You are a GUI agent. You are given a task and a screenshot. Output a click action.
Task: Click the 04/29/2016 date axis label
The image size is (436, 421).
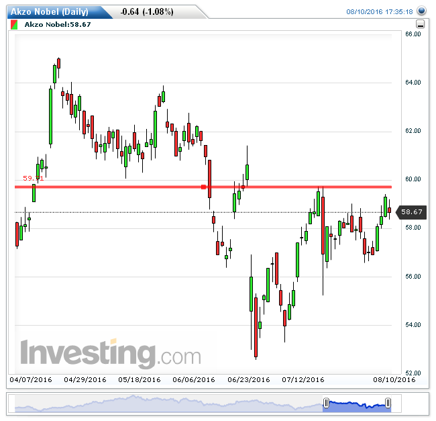pyautogui.click(x=85, y=380)
